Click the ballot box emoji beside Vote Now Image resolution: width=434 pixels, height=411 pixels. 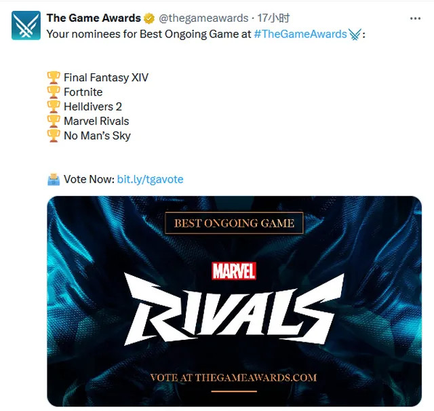tap(54, 179)
